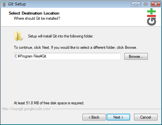The image size is (162, 125).
Task: Click the Select Destination Location heading
Action: 34,13
